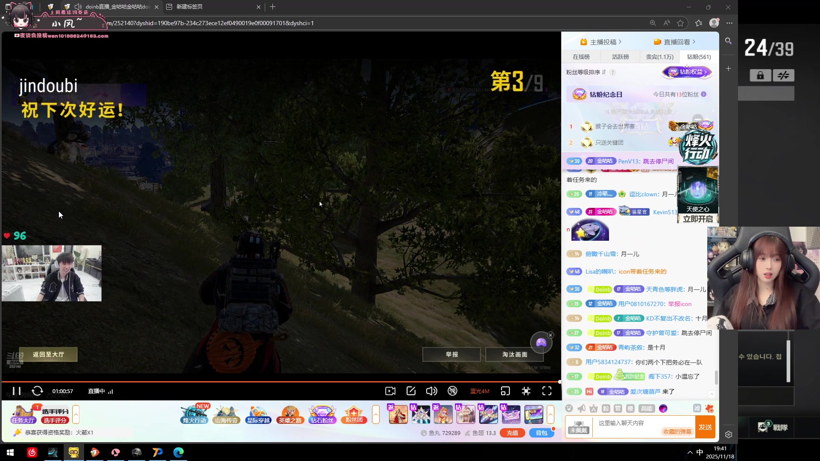820x461 pixels.
Task: Switch to the 活跃榜 tab
Action: pos(620,57)
